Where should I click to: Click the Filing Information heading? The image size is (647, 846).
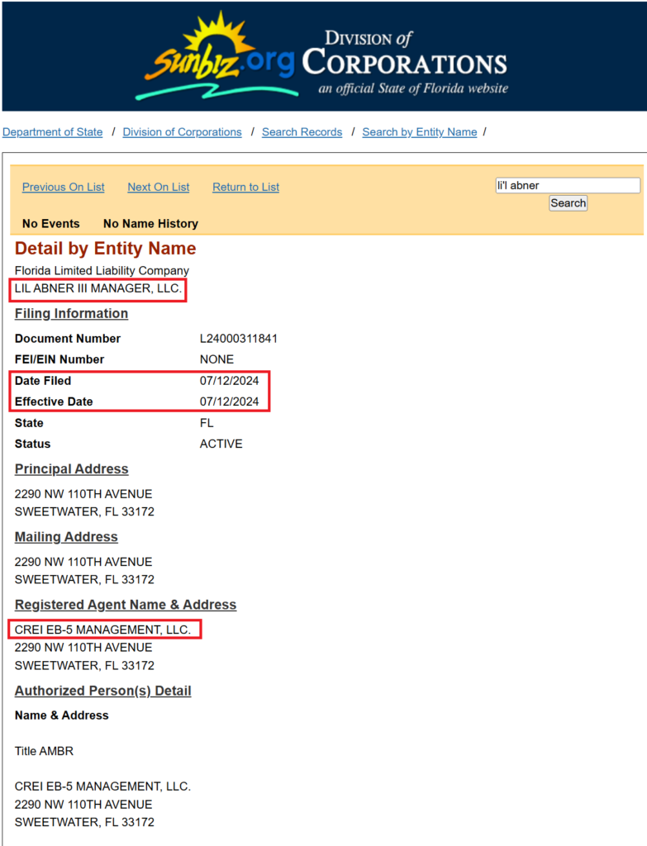[71, 314]
